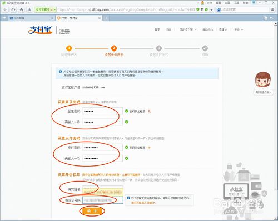Open the 帮助中心 link
278x221 pixels.
(x=207, y=29)
